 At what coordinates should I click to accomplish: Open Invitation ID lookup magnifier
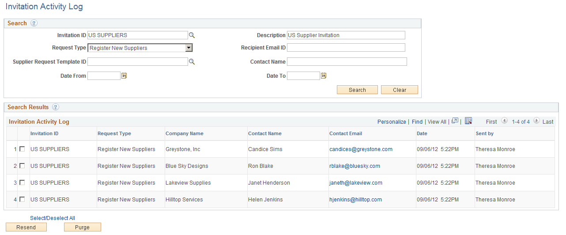(192, 35)
